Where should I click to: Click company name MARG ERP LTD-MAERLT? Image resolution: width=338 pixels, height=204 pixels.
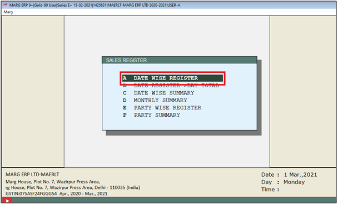[32, 175]
